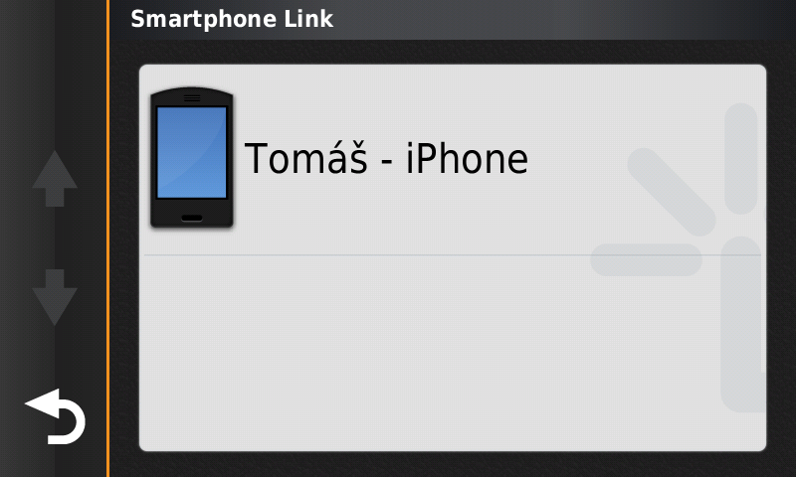Screen dimensions: 796x477
Task: Click the horizontal spoke of the background spinner
Action: pyautogui.click(x=646, y=259)
